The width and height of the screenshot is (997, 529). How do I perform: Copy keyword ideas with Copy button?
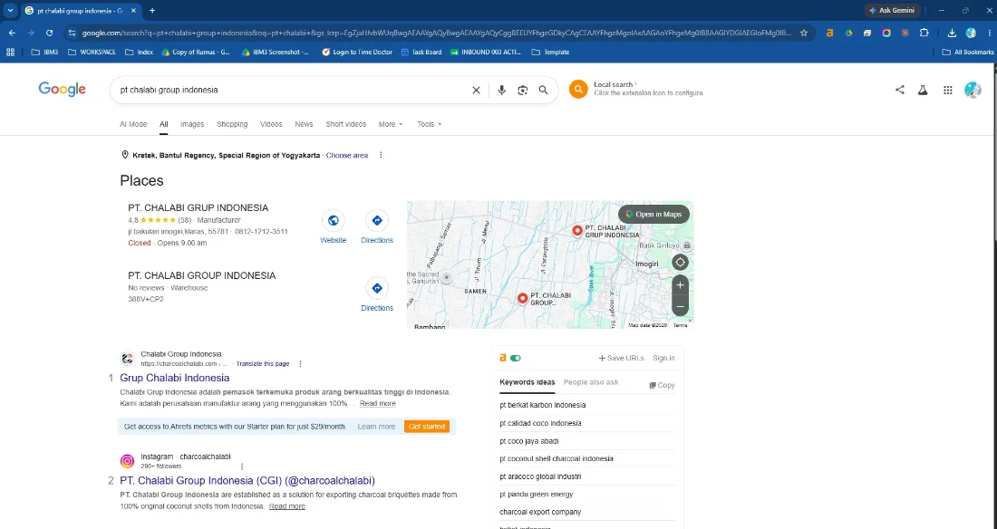pyautogui.click(x=662, y=385)
